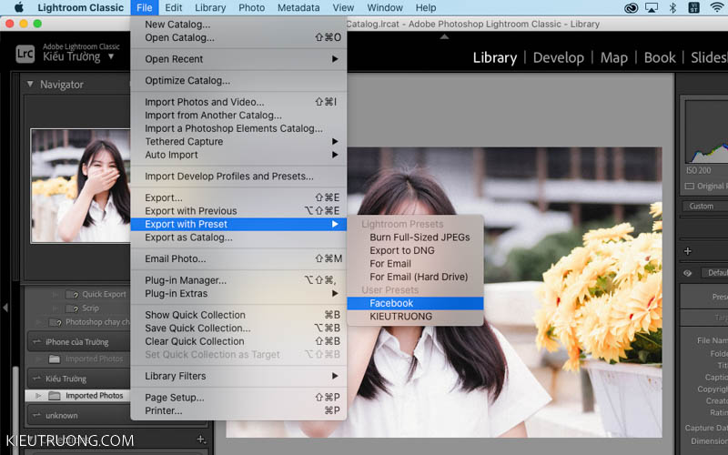This screenshot has width=728, height=455.
Task: Toggle Original photo checkbox under histogram
Action: [x=690, y=187]
